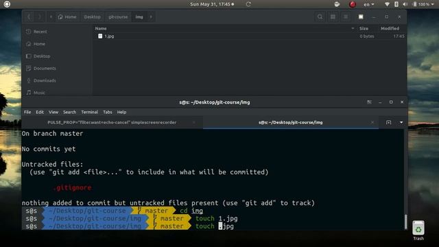Toggle sort order arrow in the Name column
439x247 pixels.
click(x=353, y=28)
